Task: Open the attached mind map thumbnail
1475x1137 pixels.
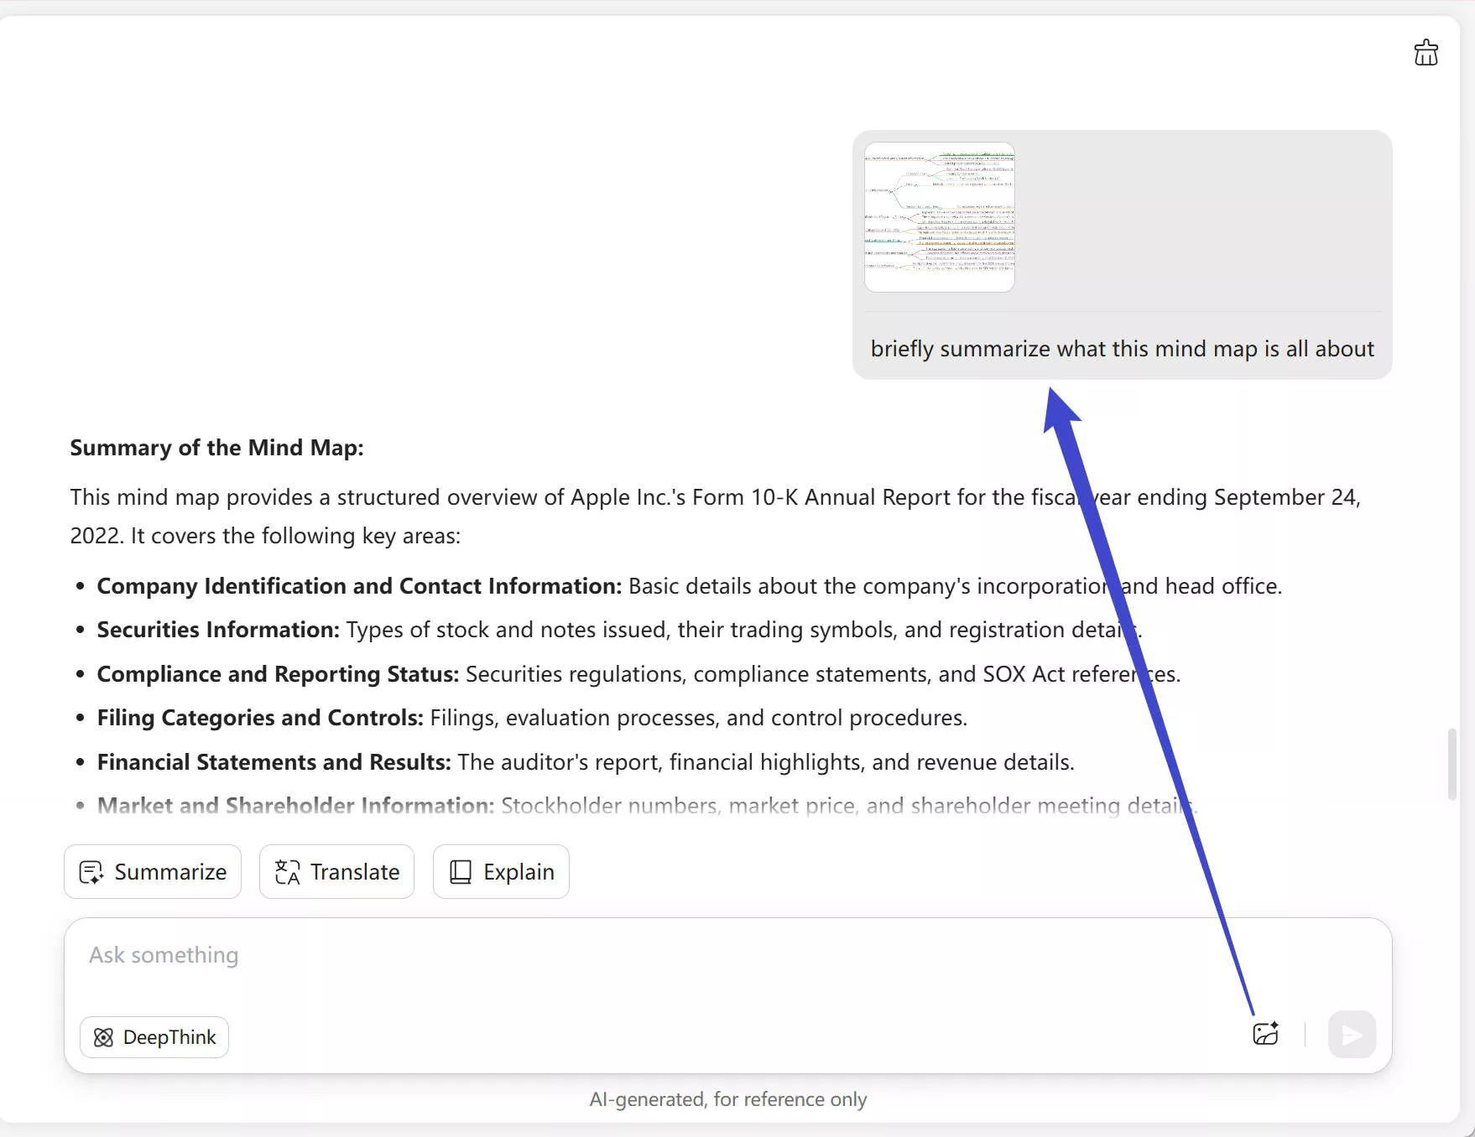Action: pos(939,217)
